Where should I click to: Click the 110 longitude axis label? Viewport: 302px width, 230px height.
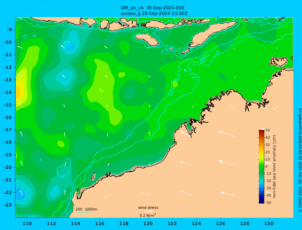pos(27,223)
